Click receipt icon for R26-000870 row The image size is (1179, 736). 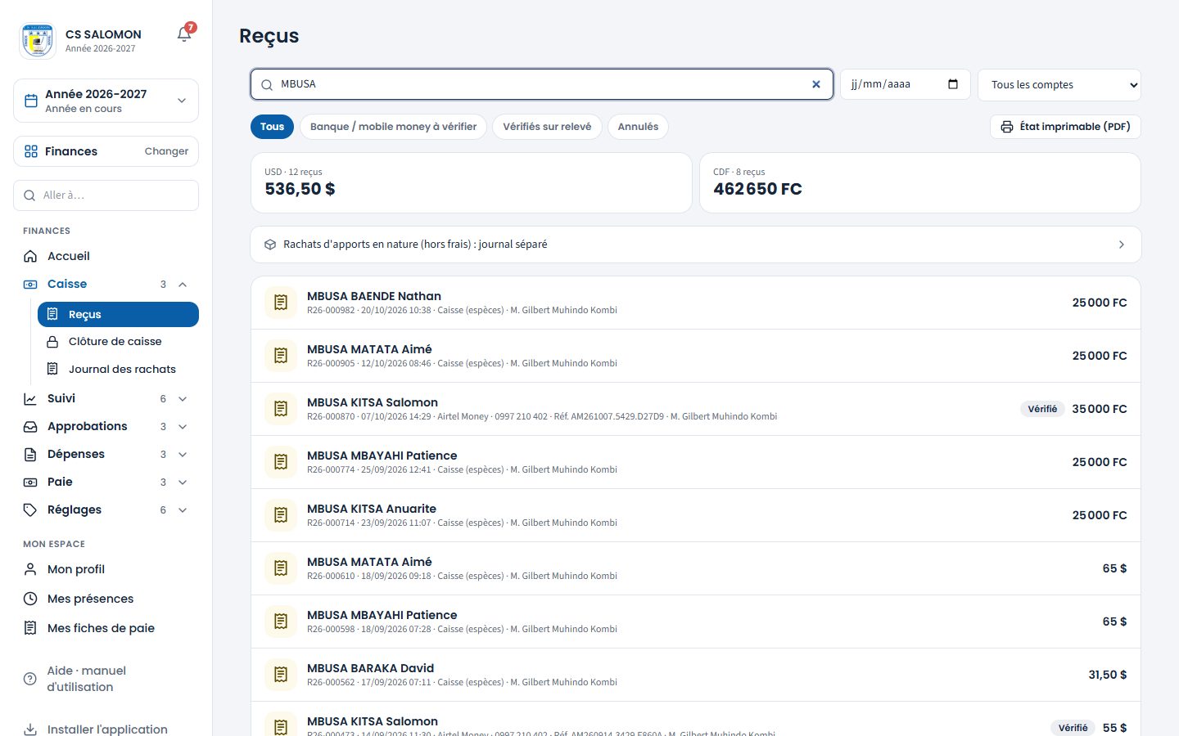point(281,409)
